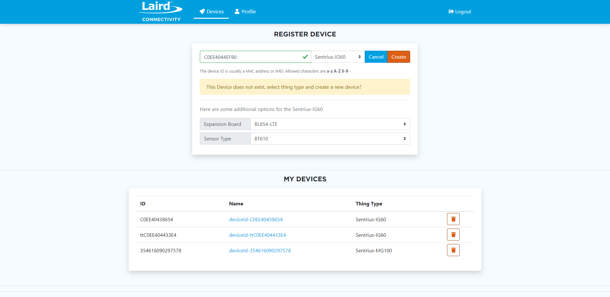Click the Thing Type column header

point(369,204)
